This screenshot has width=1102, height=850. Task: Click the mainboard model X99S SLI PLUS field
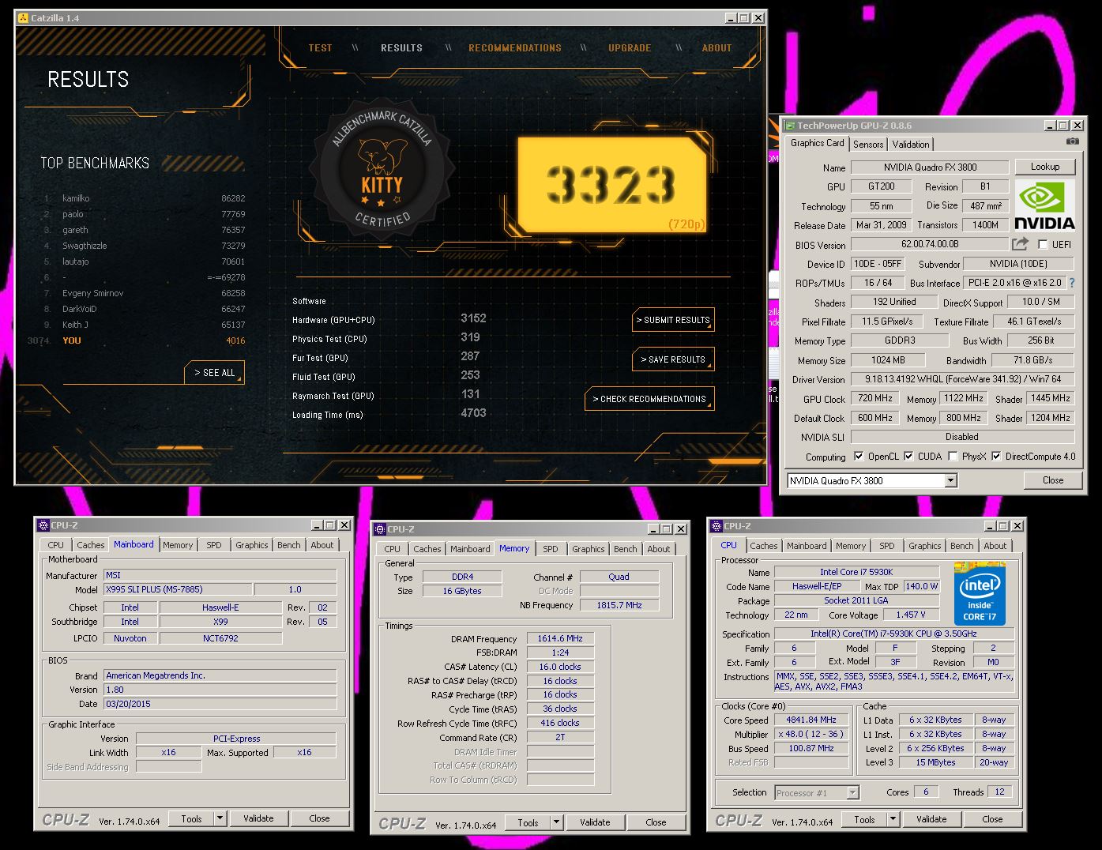pyautogui.click(x=178, y=589)
